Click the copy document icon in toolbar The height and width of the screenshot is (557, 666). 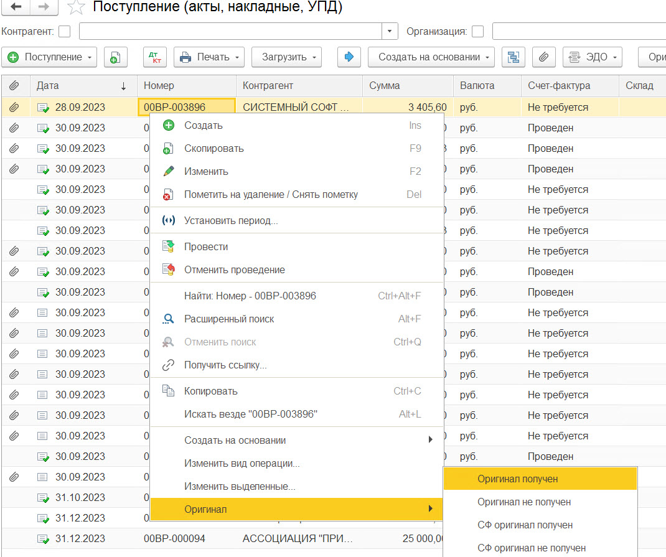pyautogui.click(x=115, y=57)
